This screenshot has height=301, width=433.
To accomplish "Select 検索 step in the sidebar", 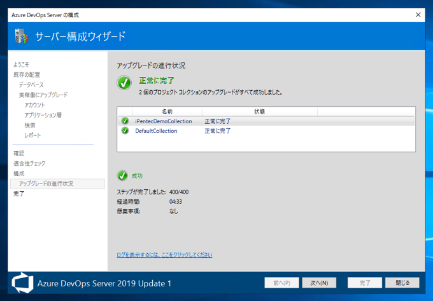I will [30, 125].
